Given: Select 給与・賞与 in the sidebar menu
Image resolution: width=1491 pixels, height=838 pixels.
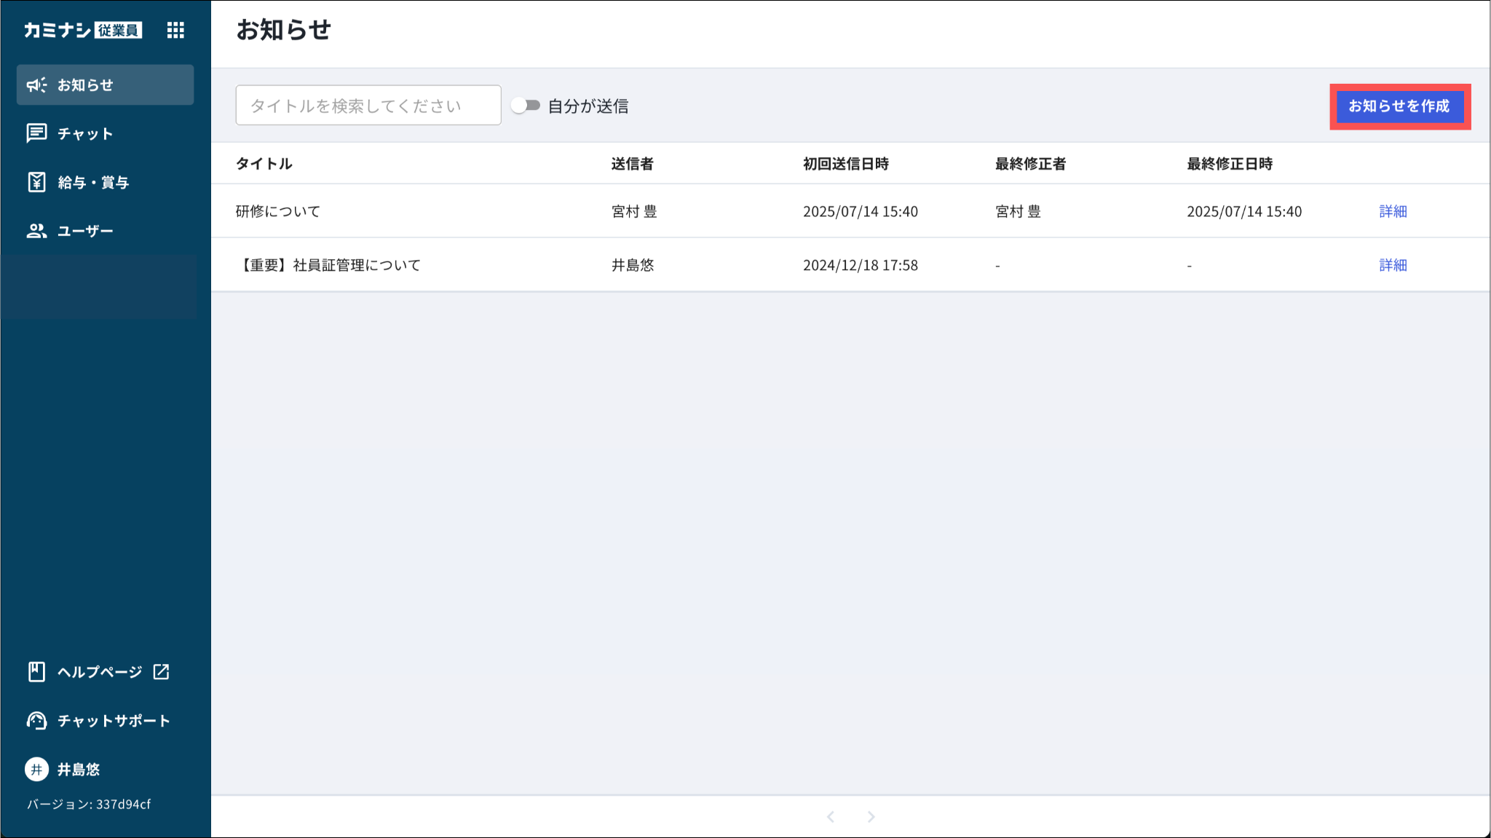Looking at the screenshot, I should [x=93, y=183].
